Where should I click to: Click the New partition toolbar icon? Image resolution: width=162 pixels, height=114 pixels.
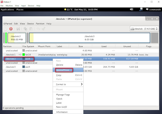click(5, 29)
